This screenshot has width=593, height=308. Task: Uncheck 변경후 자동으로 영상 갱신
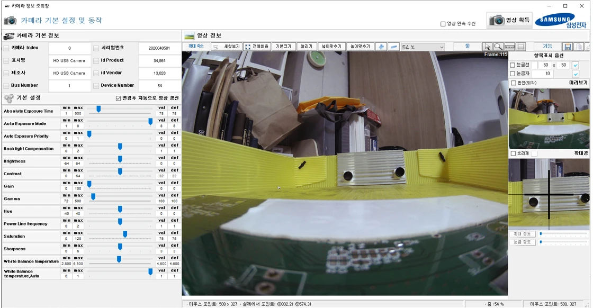119,98
